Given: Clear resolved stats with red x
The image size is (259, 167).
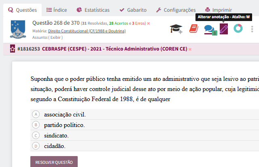Looking at the screenshot, I should click(x=149, y=23).
